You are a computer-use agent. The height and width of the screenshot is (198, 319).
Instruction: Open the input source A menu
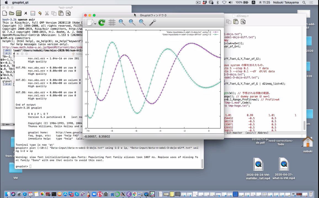tap(254, 2)
